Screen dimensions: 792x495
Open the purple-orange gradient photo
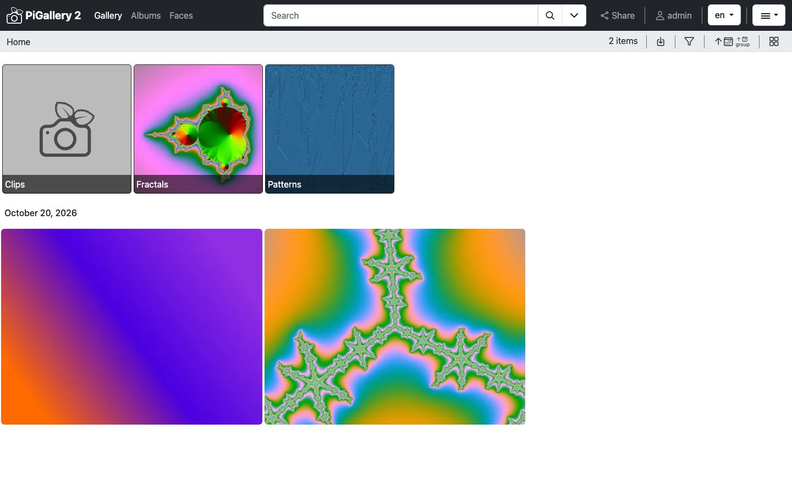pos(131,327)
